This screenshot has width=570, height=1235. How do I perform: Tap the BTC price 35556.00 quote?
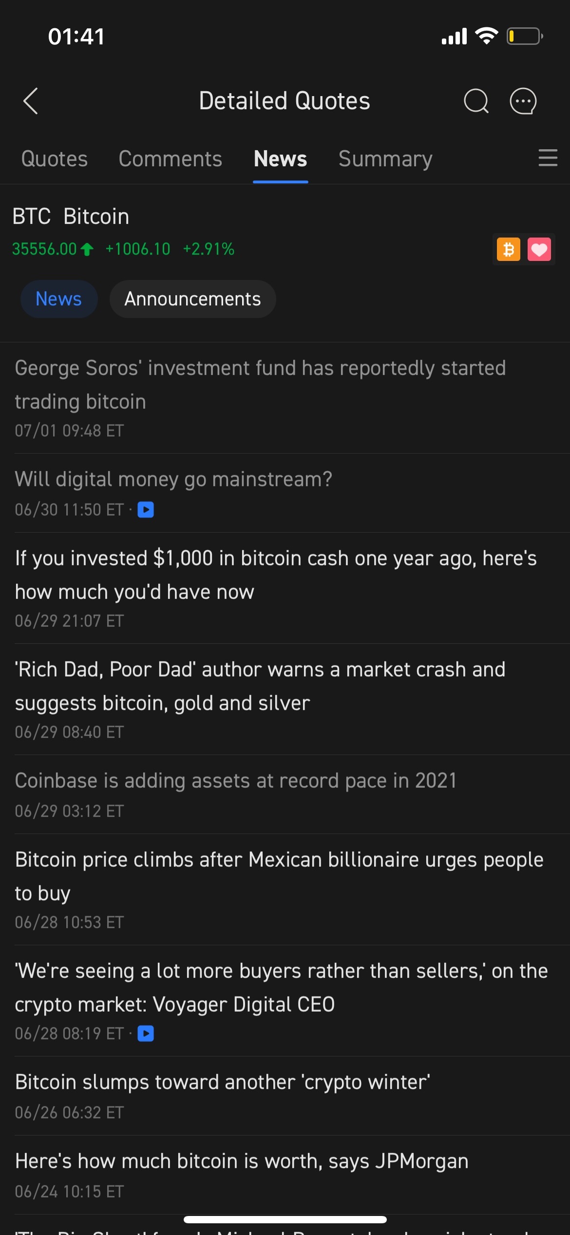[x=45, y=249]
